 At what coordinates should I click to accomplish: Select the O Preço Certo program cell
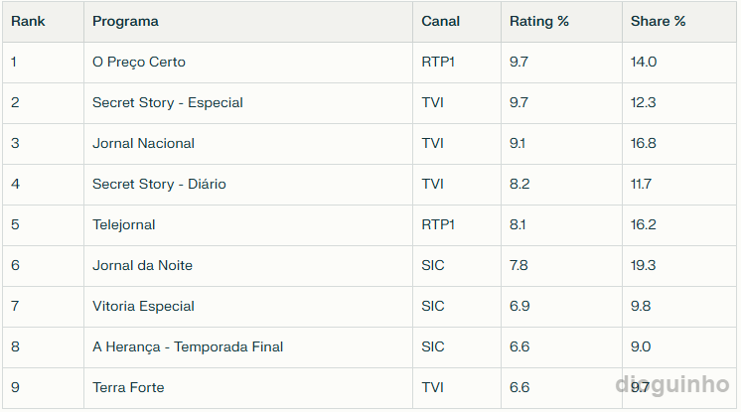pos(139,63)
